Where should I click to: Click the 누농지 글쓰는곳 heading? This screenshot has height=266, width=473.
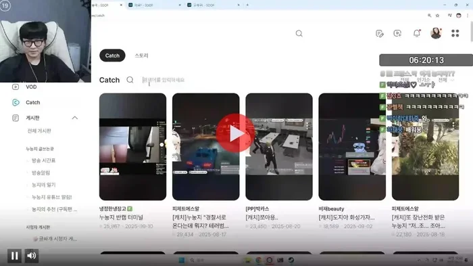coord(40,149)
